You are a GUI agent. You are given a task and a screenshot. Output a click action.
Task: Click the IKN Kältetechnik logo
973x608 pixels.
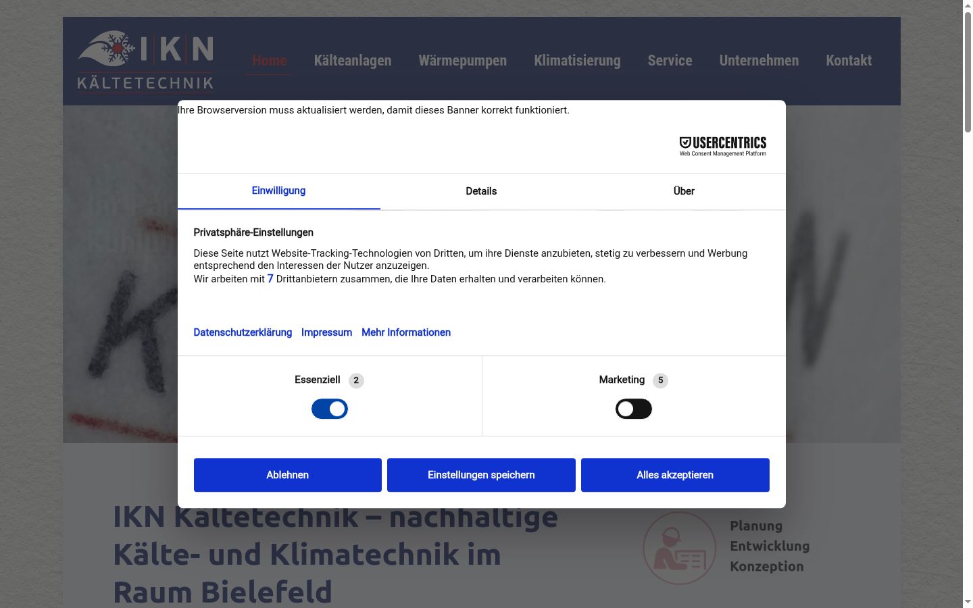(145, 61)
